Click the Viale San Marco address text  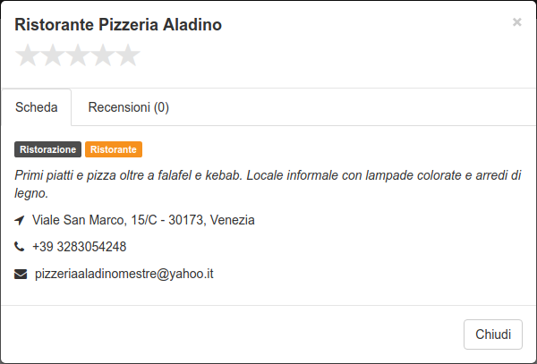143,220
